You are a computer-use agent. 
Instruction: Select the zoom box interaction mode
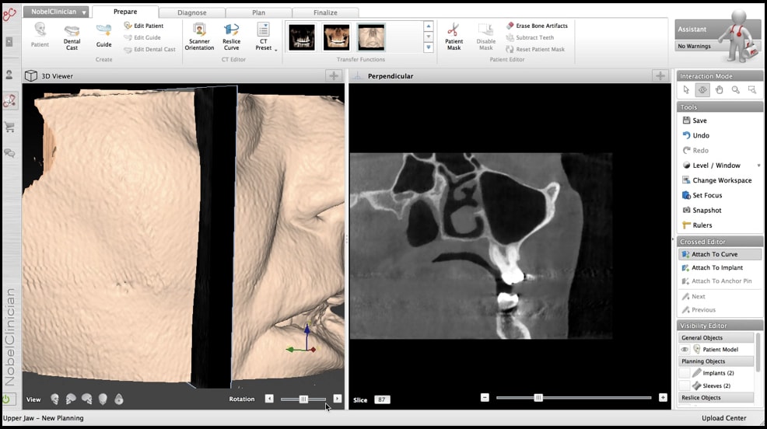(x=752, y=90)
